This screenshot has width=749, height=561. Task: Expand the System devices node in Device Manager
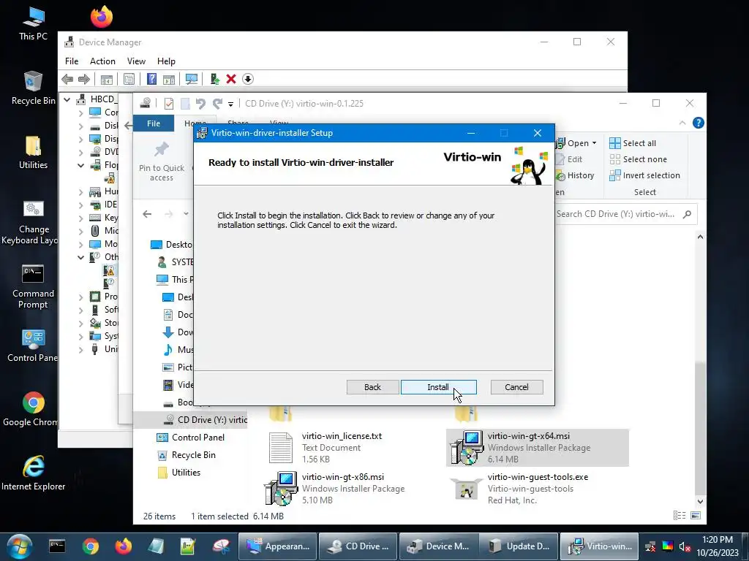(x=80, y=336)
